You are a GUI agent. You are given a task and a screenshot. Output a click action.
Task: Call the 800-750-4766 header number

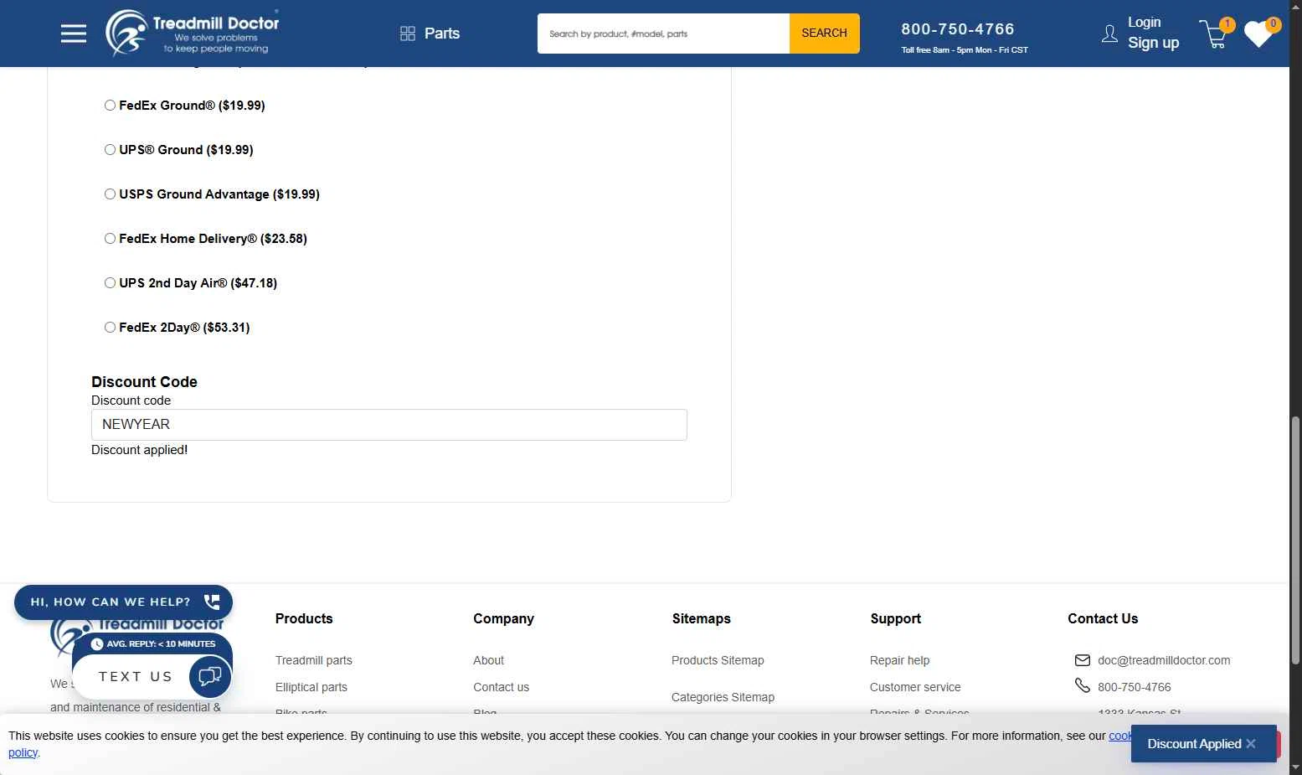pos(958,29)
